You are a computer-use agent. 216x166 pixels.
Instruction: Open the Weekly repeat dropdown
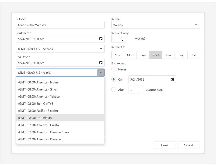[155, 25]
